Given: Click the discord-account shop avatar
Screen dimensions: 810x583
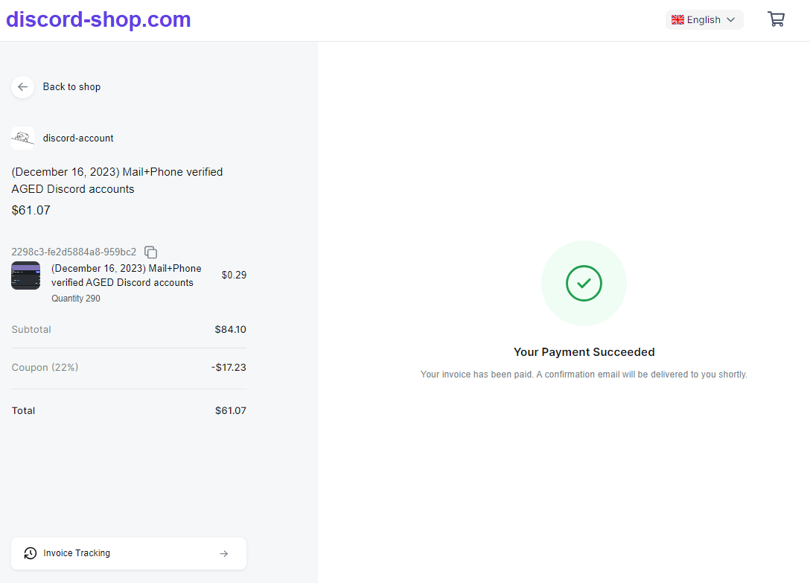Looking at the screenshot, I should [23, 138].
